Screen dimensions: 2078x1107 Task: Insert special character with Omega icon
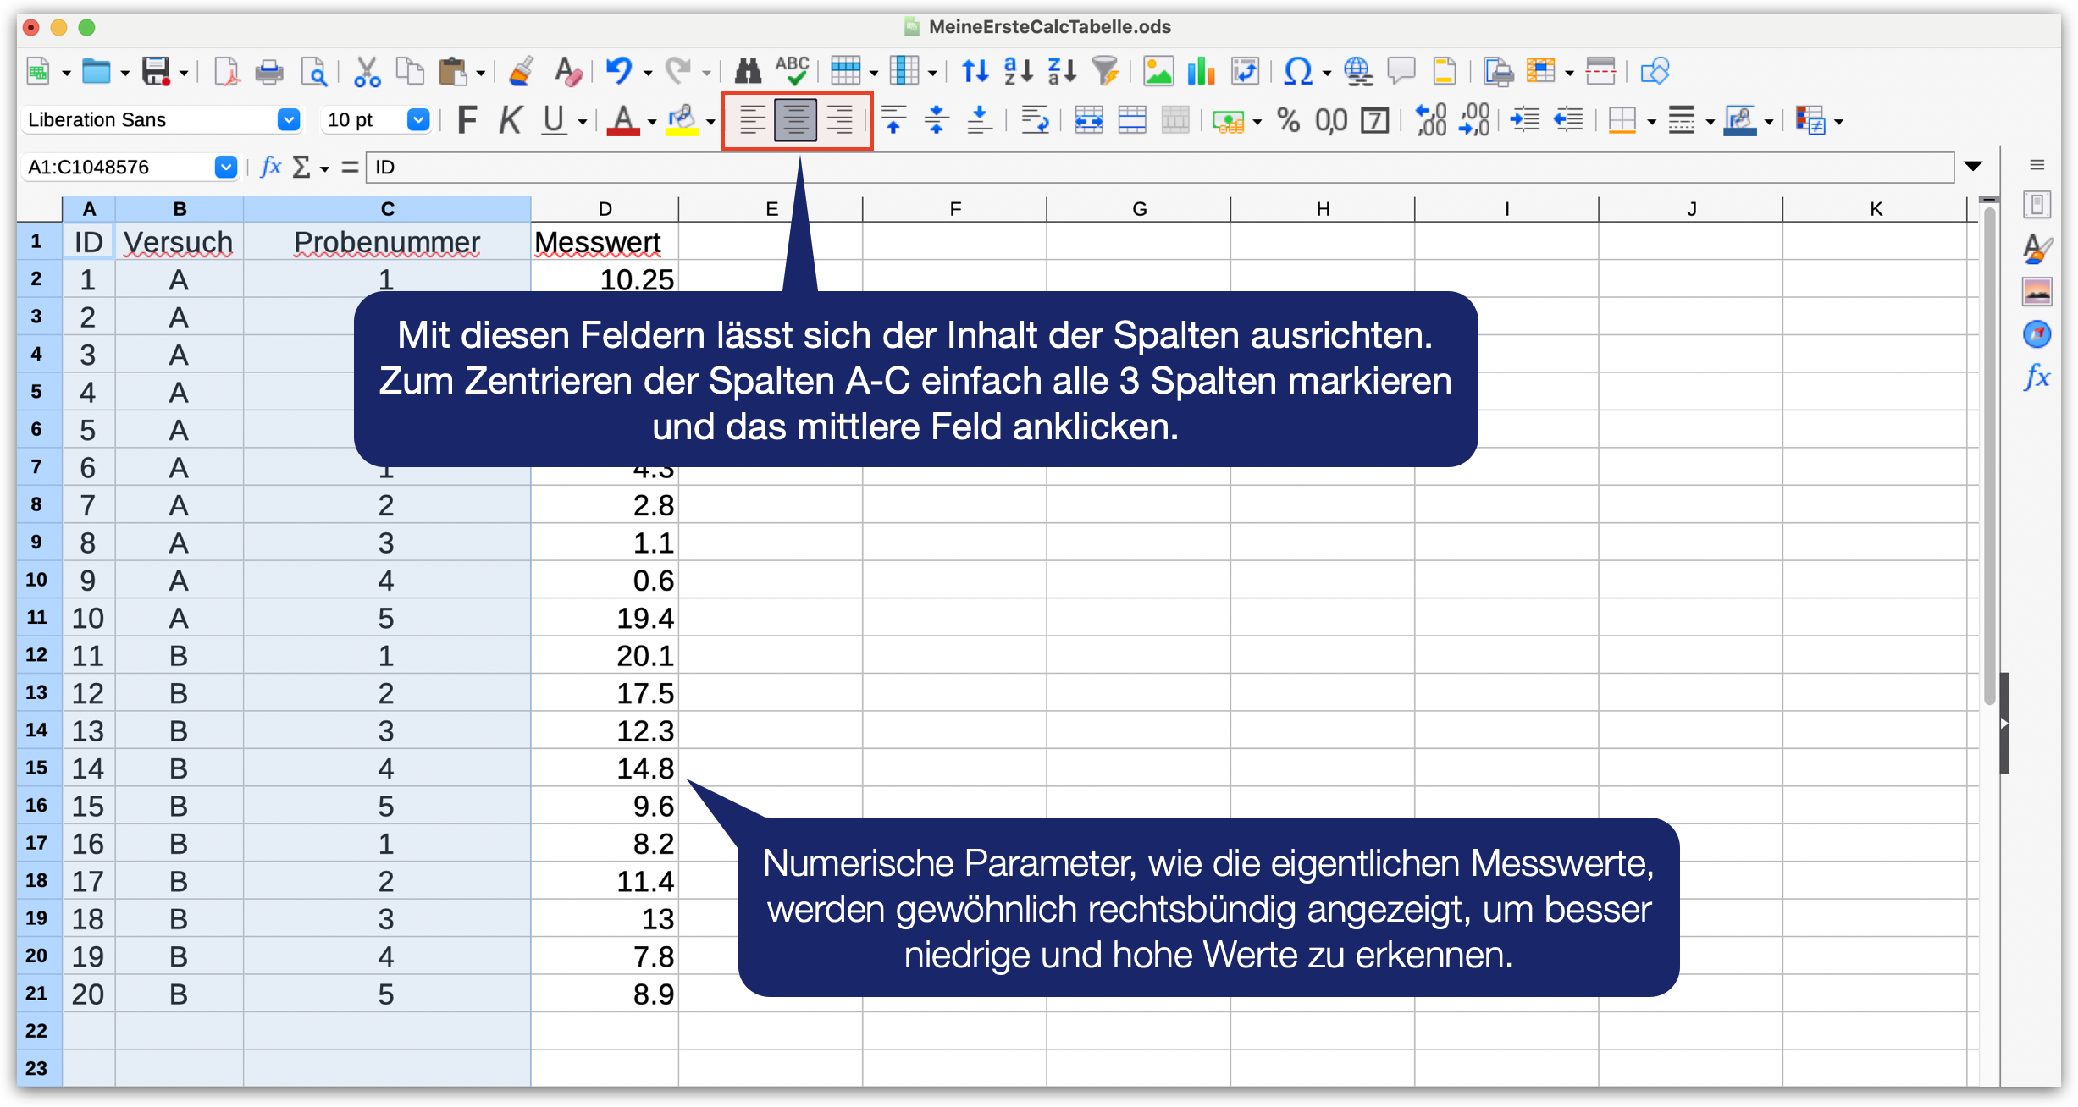pyautogui.click(x=1297, y=71)
